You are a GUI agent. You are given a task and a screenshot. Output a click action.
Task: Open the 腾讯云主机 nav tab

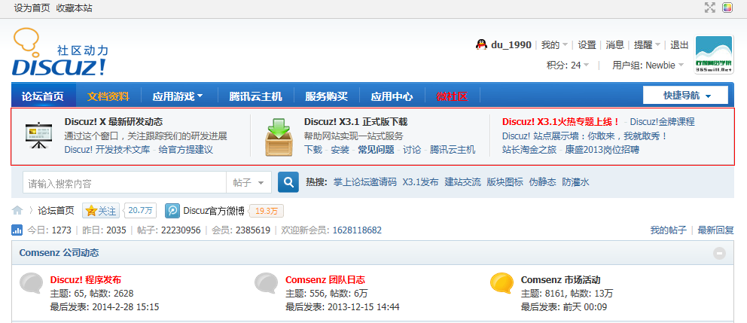[x=255, y=96]
